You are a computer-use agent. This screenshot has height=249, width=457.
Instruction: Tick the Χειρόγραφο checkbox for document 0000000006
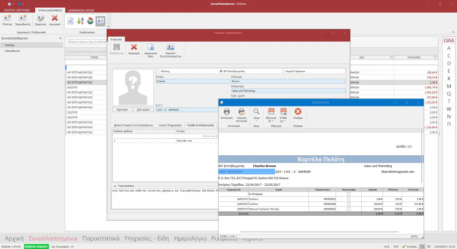click(x=348, y=204)
